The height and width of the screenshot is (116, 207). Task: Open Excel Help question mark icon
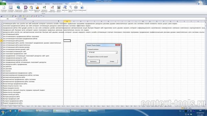click(199, 4)
